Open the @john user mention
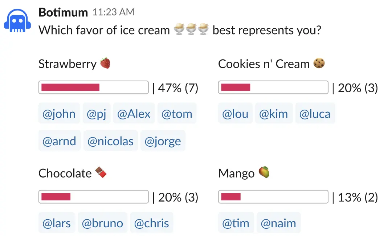384x236 pixels. pyautogui.click(x=59, y=114)
